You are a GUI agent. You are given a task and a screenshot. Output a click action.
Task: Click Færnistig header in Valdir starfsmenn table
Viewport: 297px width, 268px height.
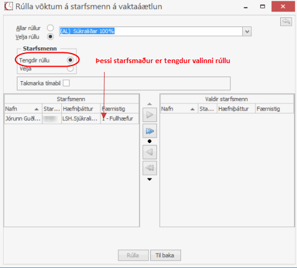tap(274, 109)
